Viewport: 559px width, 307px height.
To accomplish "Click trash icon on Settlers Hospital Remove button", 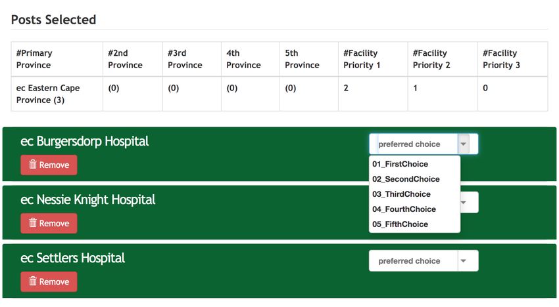I will 33,281.
